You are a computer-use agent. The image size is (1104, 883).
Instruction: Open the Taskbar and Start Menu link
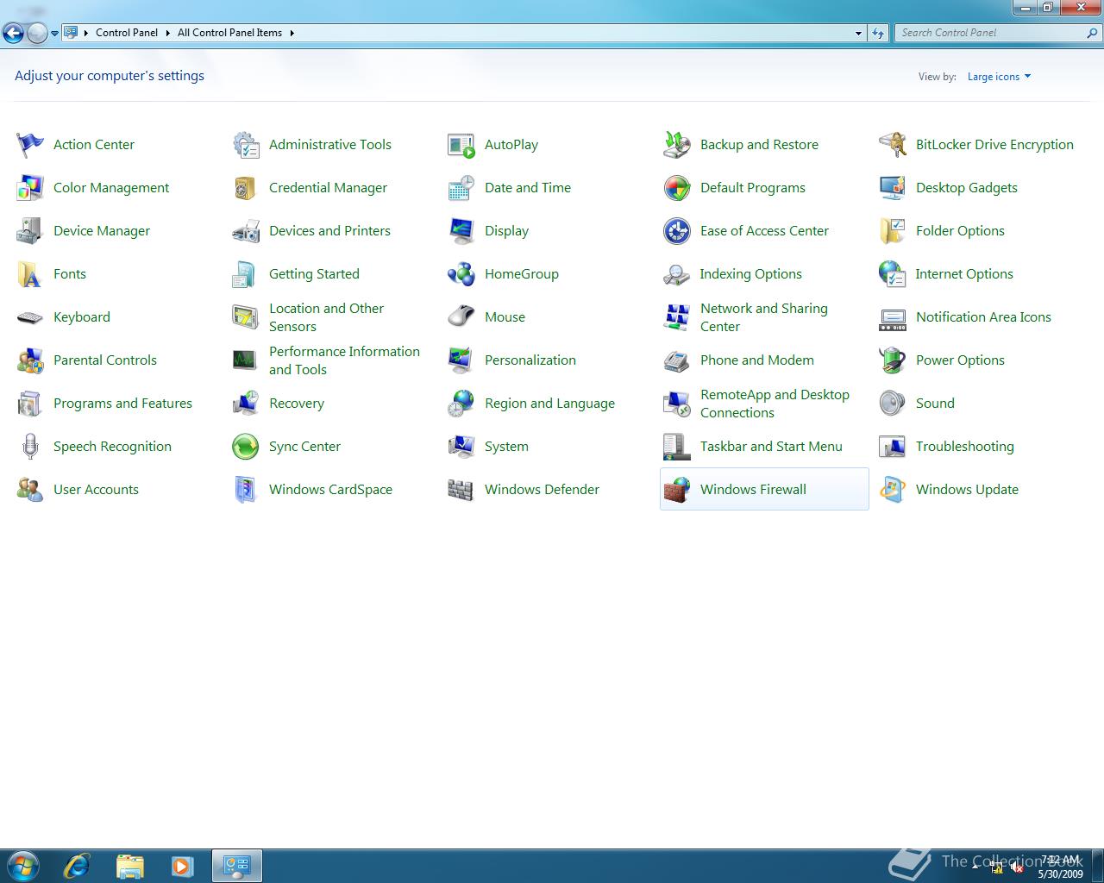click(771, 447)
